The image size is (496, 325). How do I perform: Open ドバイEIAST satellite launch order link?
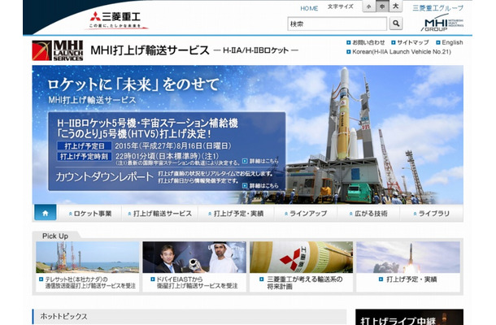coord(194,283)
